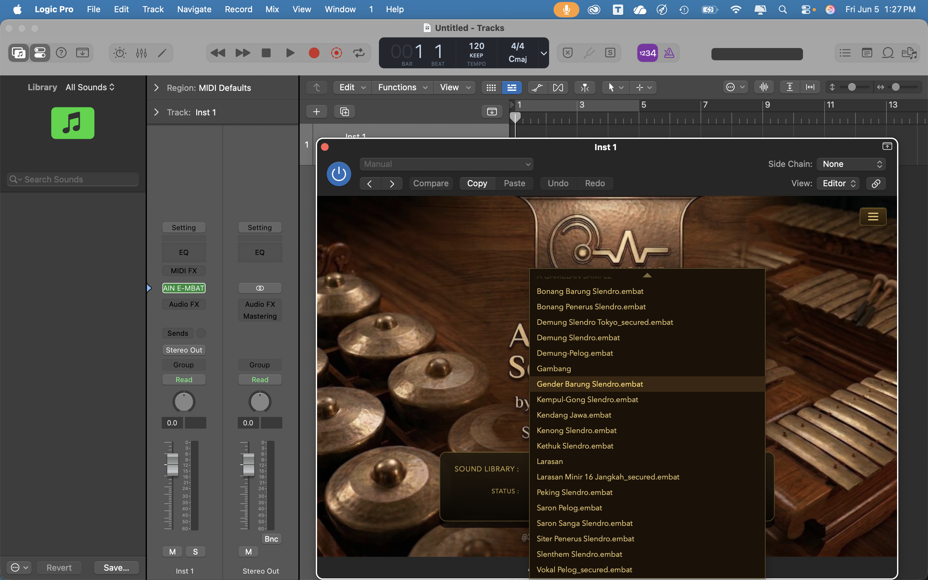Open Editors pencil icon

(162, 53)
